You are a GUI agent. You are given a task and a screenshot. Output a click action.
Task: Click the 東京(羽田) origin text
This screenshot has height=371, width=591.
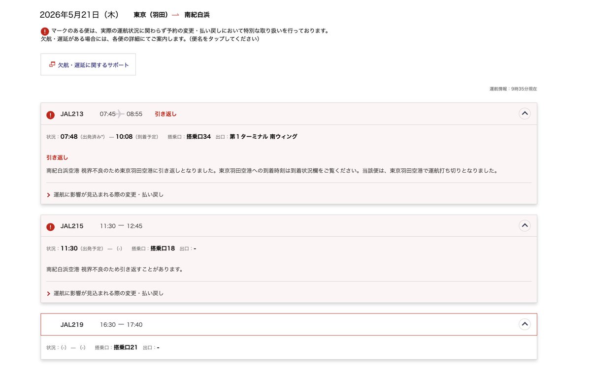point(151,15)
